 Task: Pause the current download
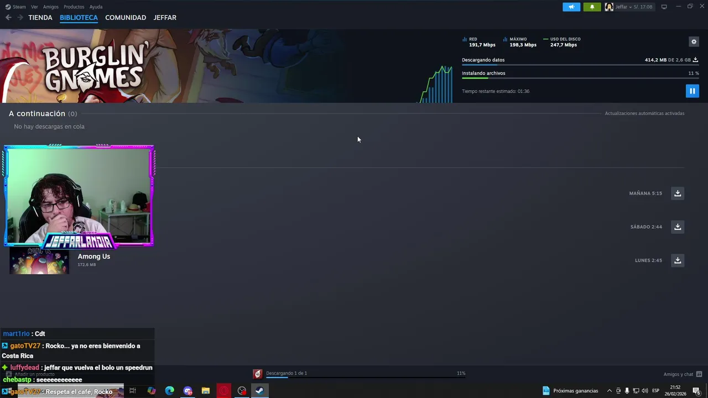tap(692, 91)
